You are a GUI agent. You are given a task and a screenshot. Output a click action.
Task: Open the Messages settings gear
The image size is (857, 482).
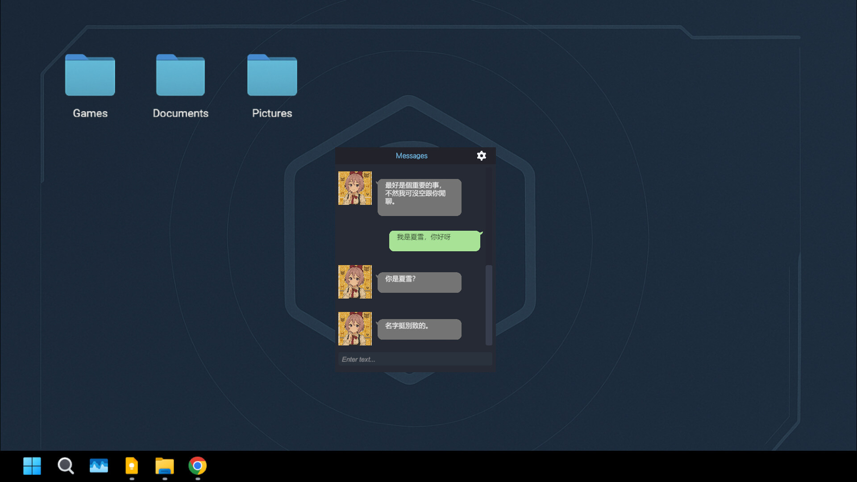pyautogui.click(x=482, y=156)
